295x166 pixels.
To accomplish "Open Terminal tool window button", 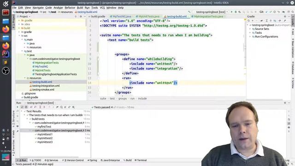I will (x=141, y=160).
